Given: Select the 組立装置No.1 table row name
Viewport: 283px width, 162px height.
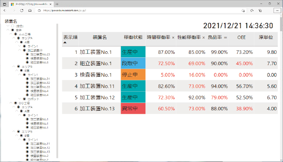Looking at the screenshot, I should [96, 63].
